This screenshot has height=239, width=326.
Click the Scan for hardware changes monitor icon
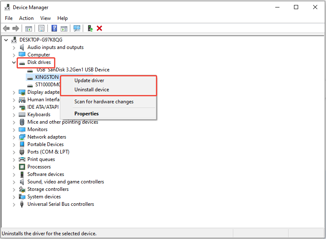[77, 28]
